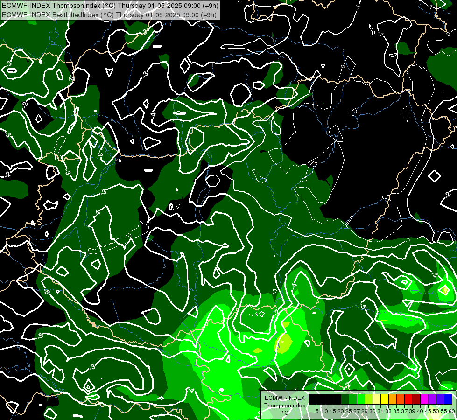The width and height of the screenshot is (457, 420).
Task: Click legend scale value 30
Action: tap(373, 411)
